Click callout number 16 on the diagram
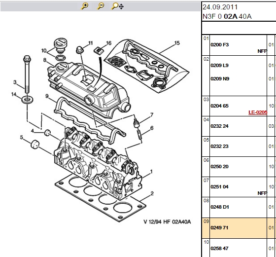The height and width of the screenshot is (257, 276). point(109,43)
